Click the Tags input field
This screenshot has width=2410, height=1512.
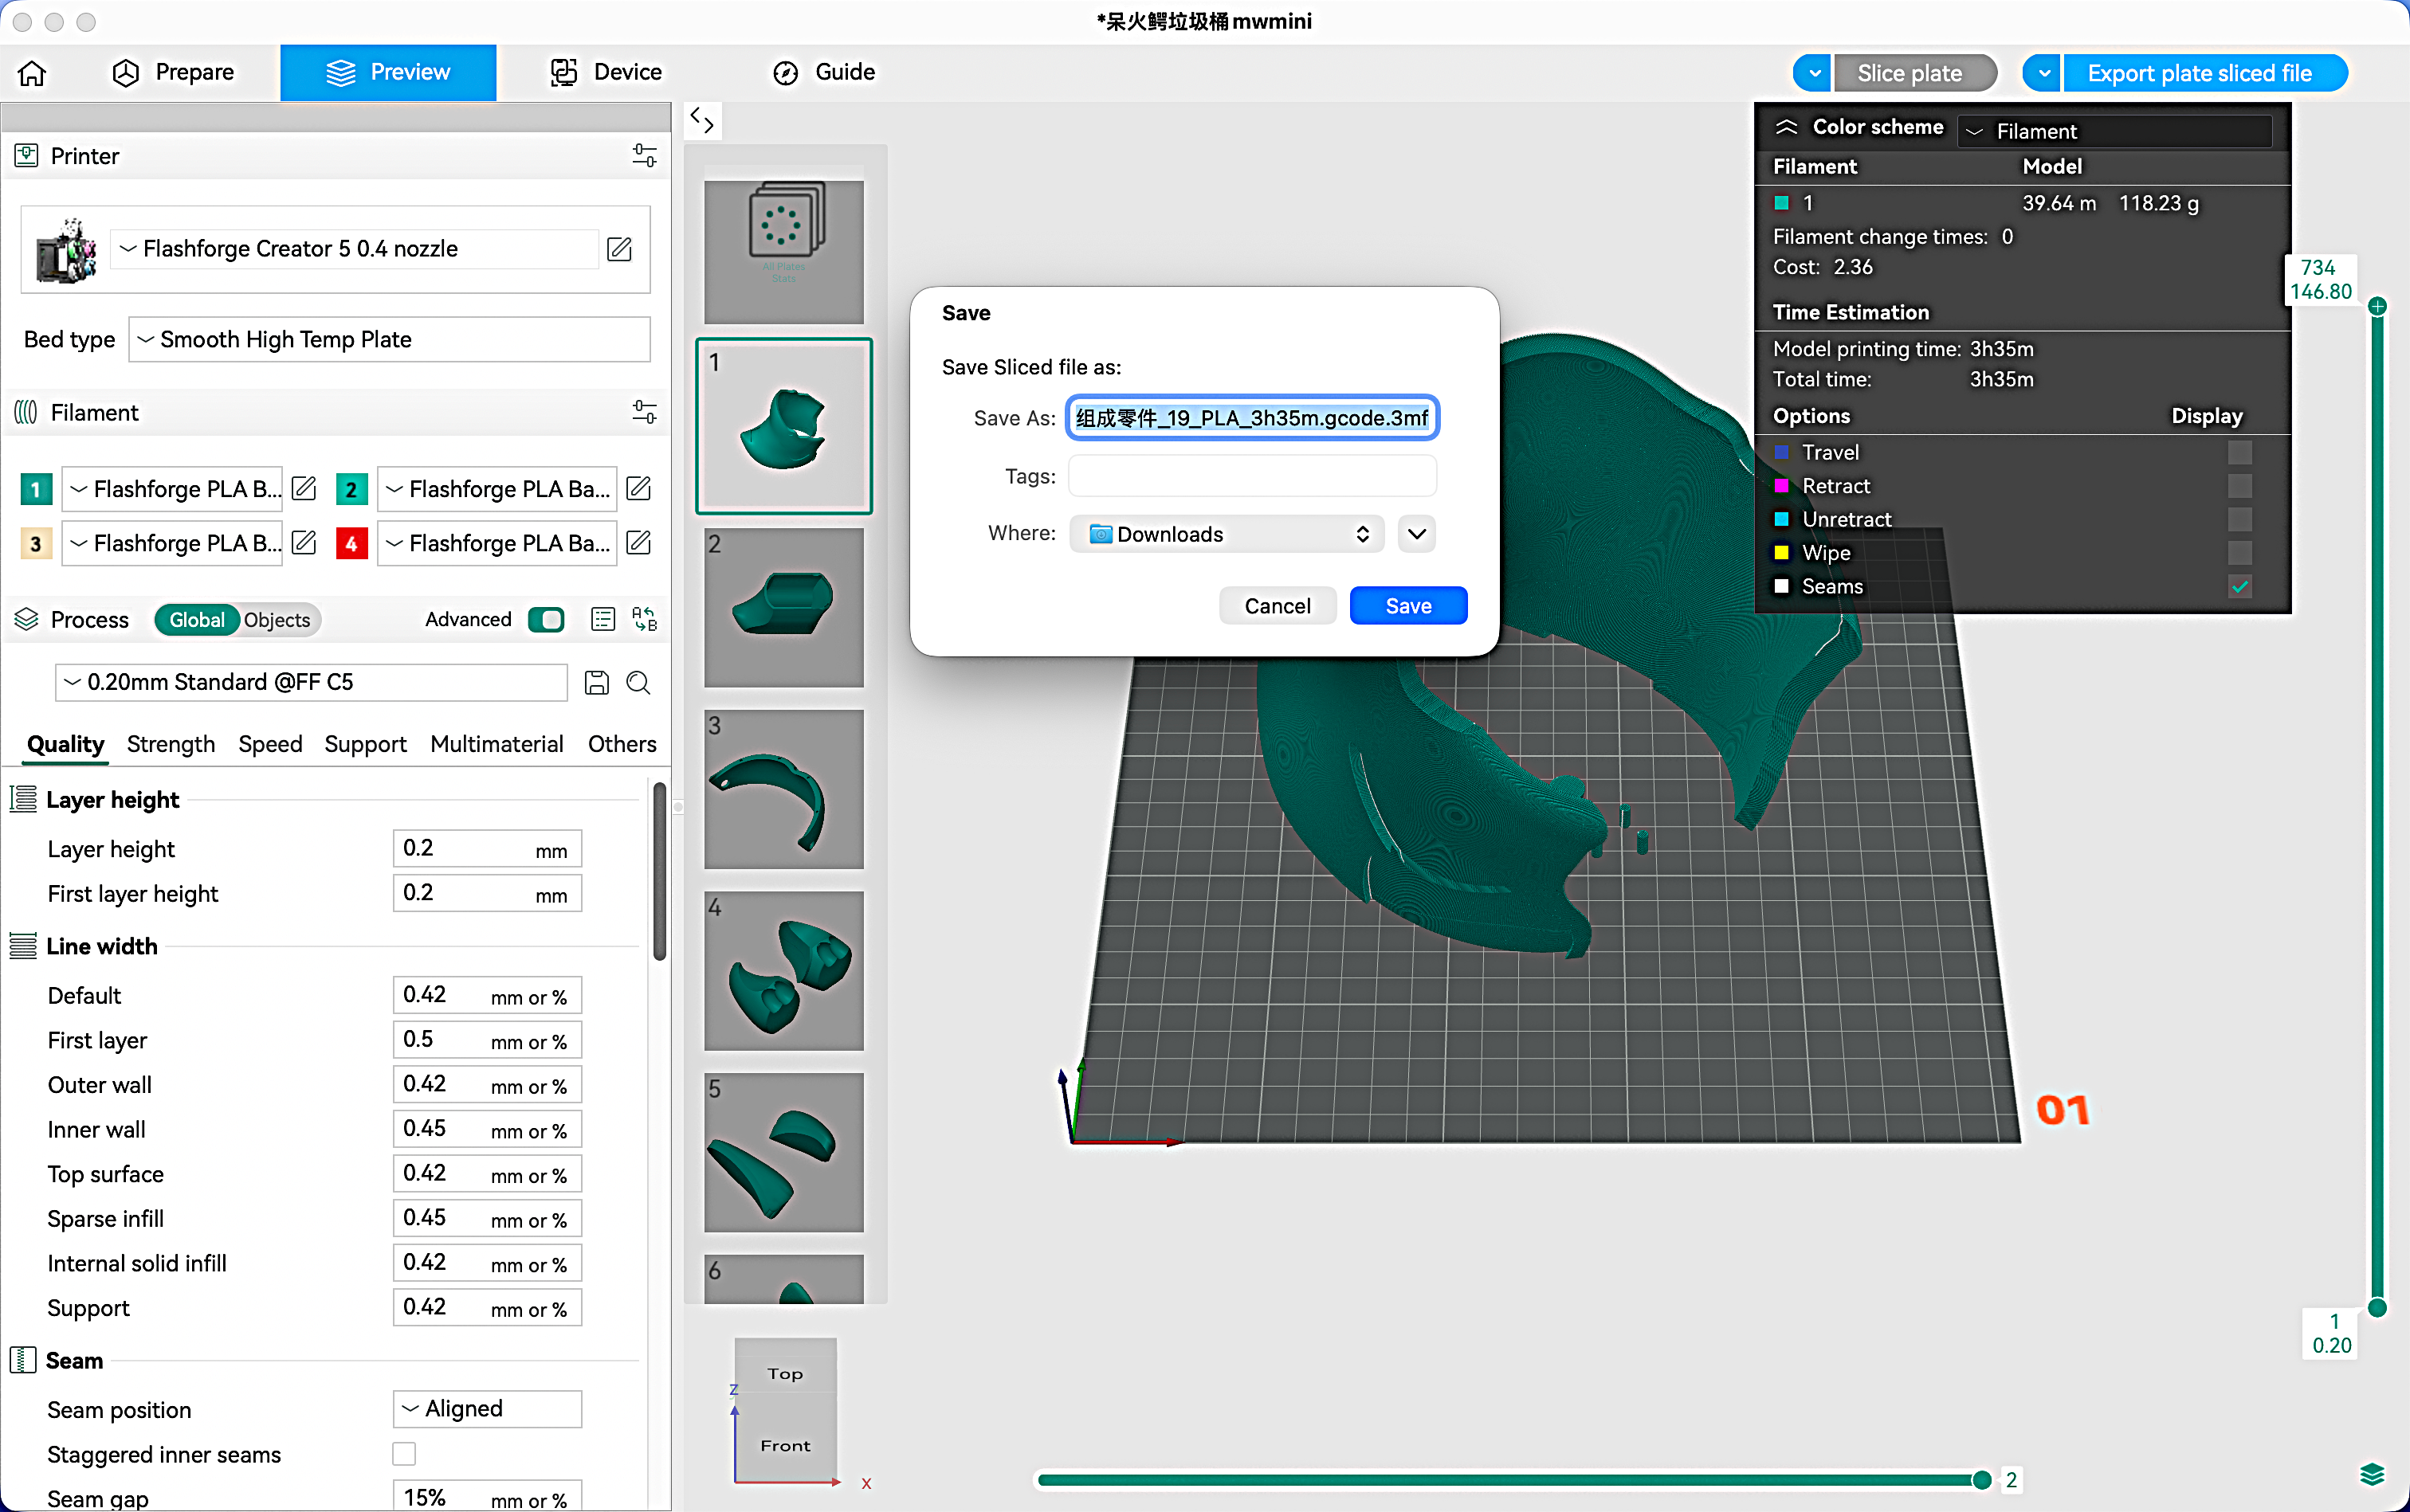1253,476
